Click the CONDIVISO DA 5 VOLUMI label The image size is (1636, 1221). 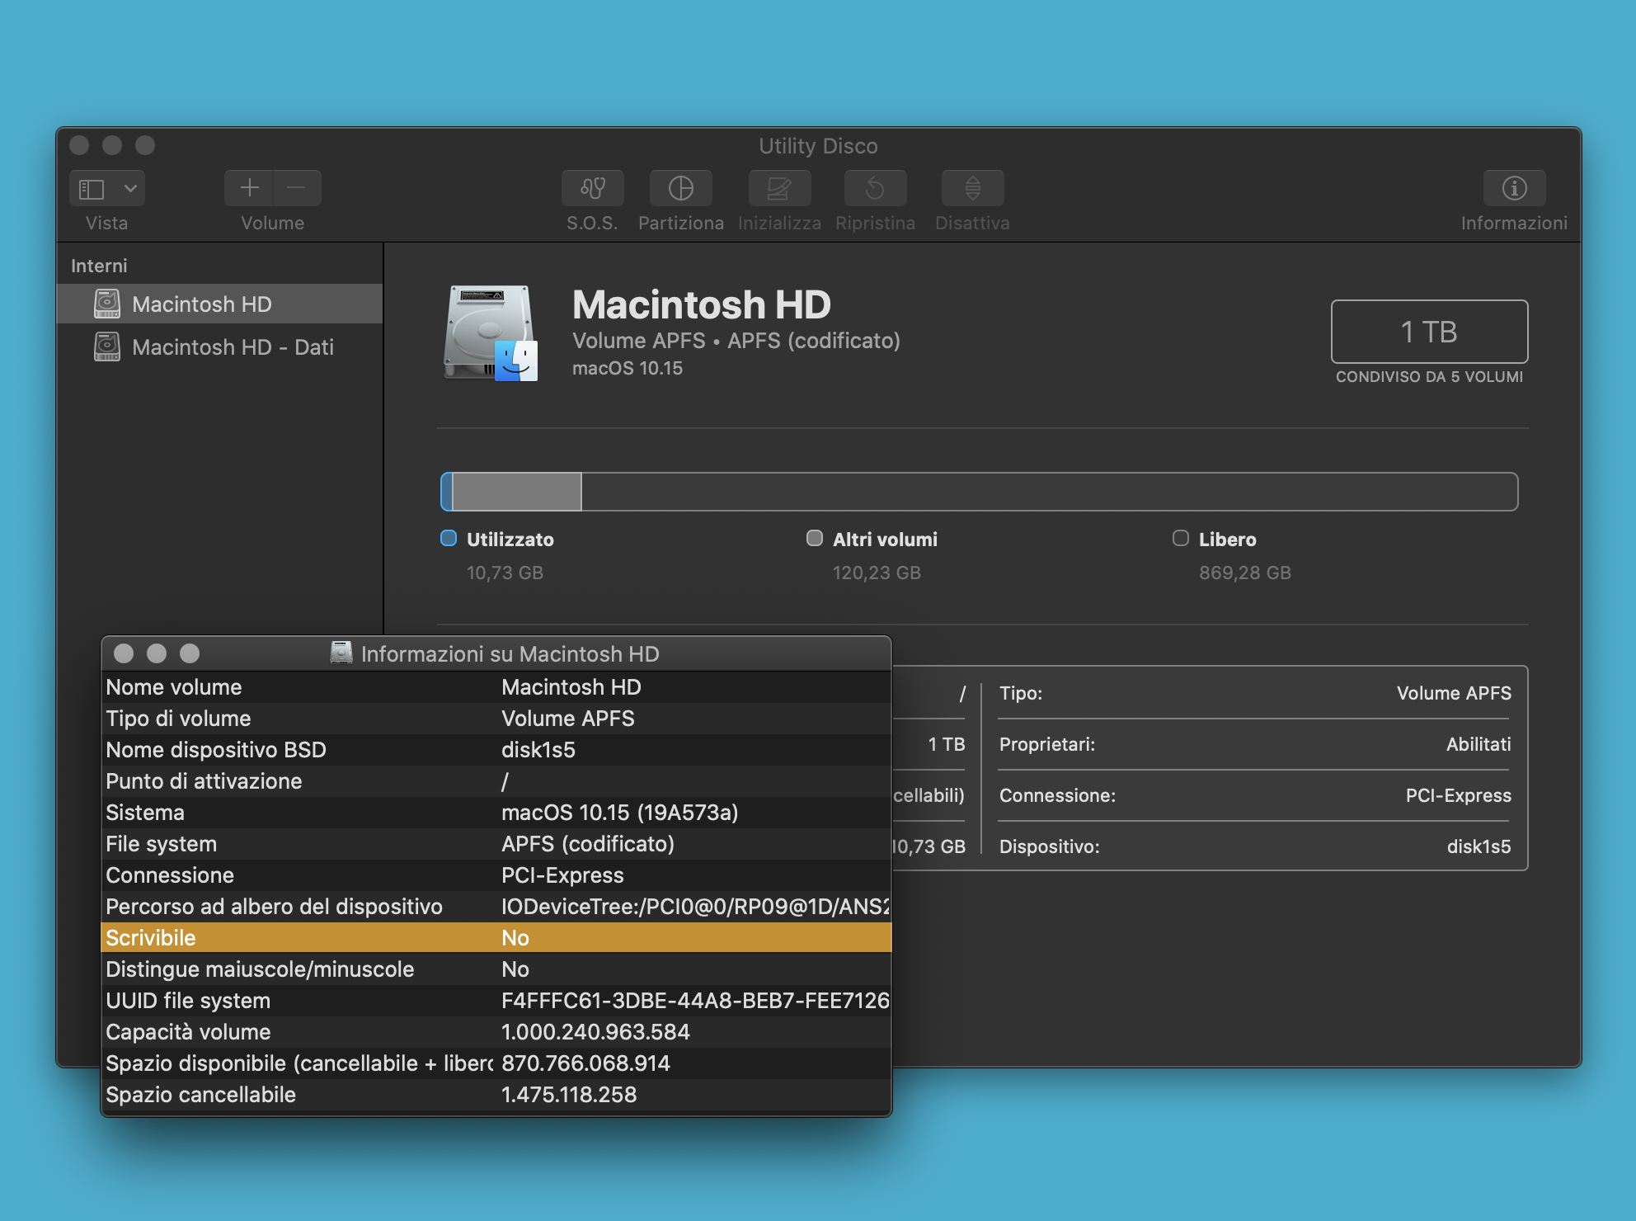click(1429, 376)
